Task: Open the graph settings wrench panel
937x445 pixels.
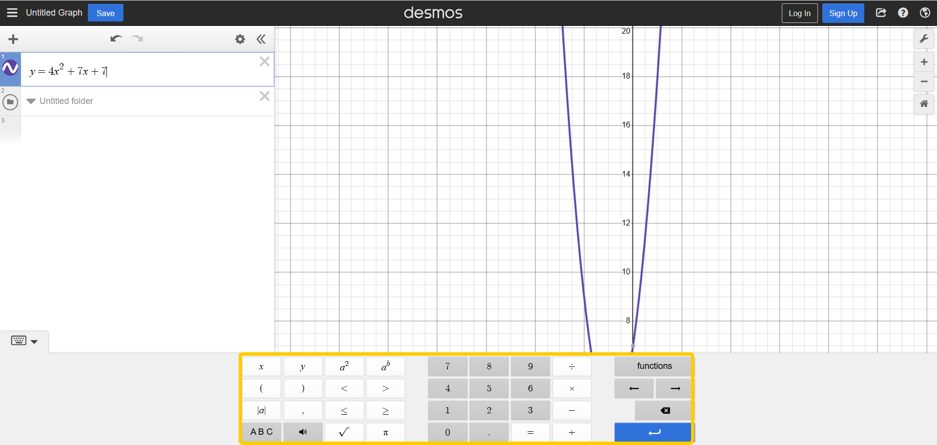Action: click(x=924, y=39)
